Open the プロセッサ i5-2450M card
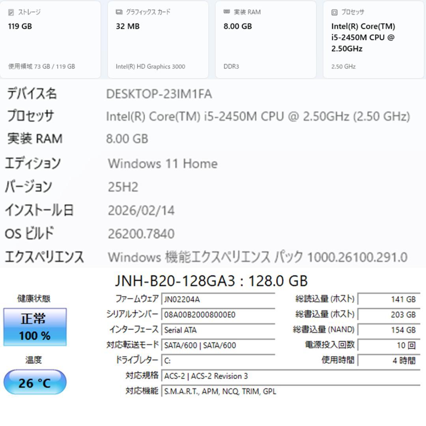Screen dimensions: 426x426 373,40
